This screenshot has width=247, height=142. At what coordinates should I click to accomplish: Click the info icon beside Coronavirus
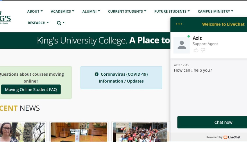coord(96,74)
